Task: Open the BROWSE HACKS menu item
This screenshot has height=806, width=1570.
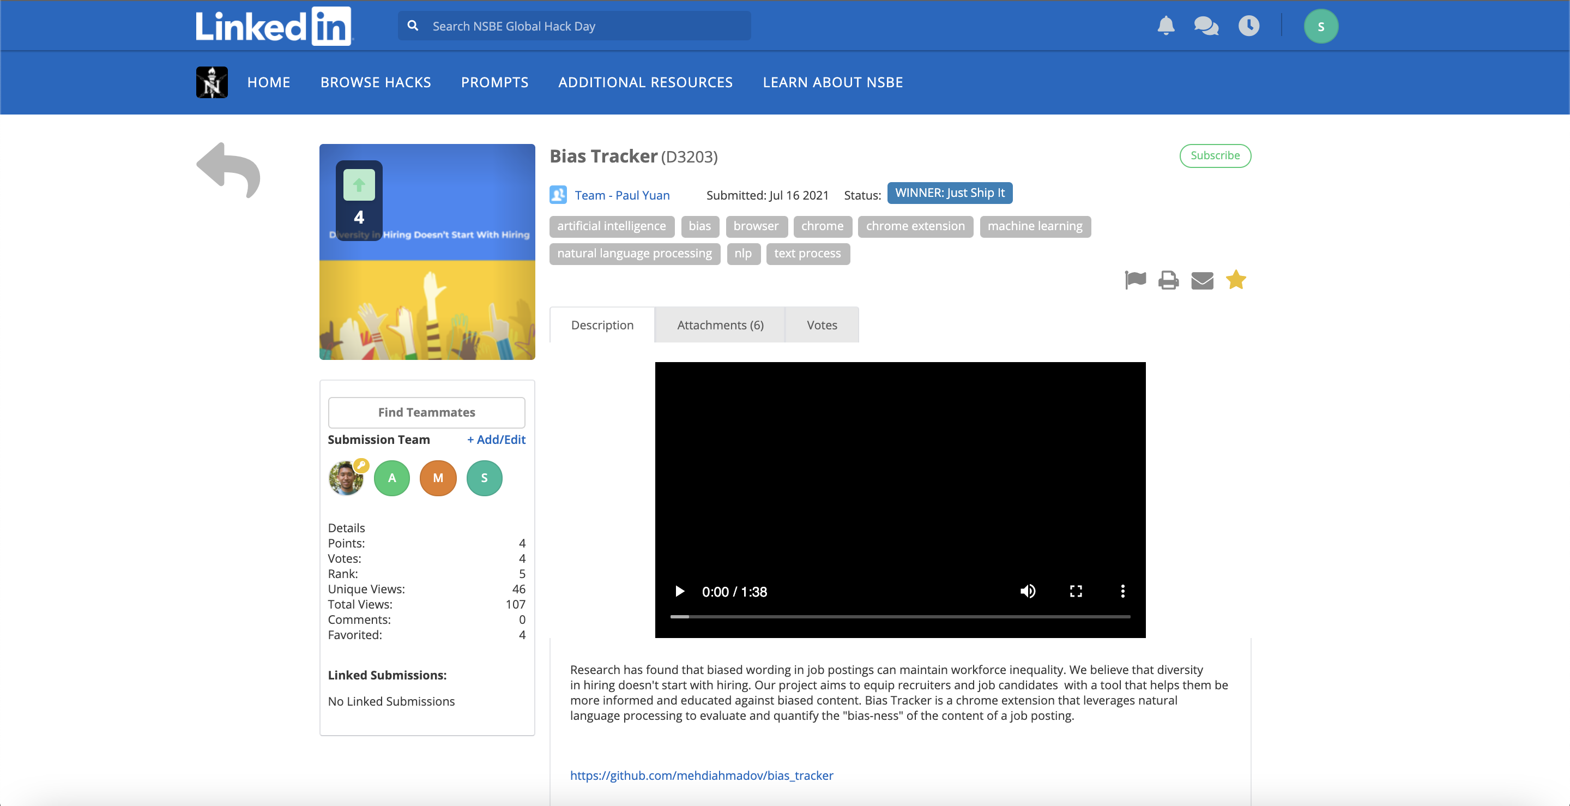Action: (x=376, y=82)
